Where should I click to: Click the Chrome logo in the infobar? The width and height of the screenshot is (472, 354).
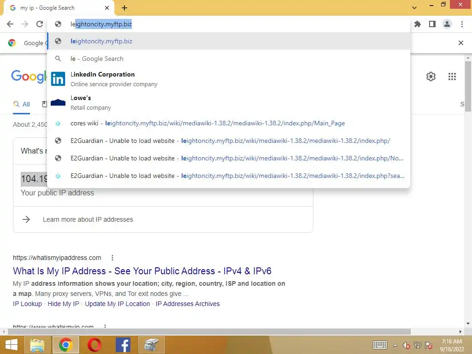12,43
